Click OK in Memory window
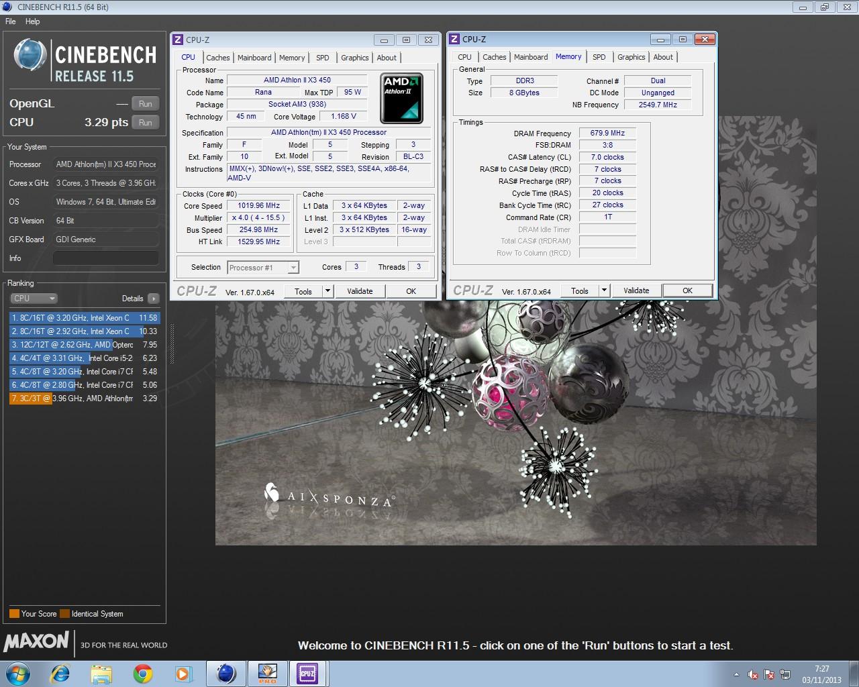 coord(688,290)
